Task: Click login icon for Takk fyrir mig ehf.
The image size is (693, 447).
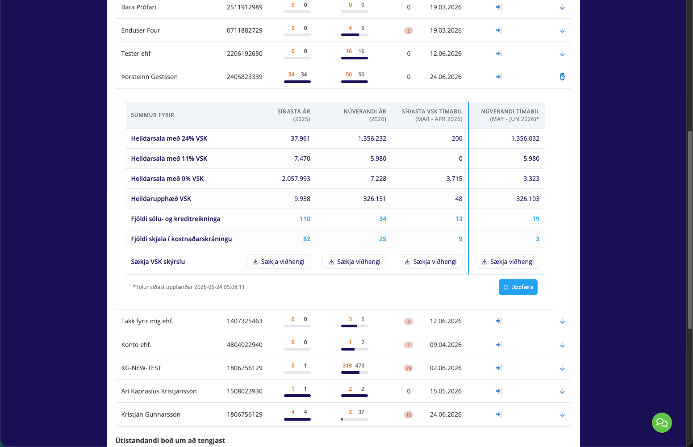Action: pyautogui.click(x=499, y=321)
